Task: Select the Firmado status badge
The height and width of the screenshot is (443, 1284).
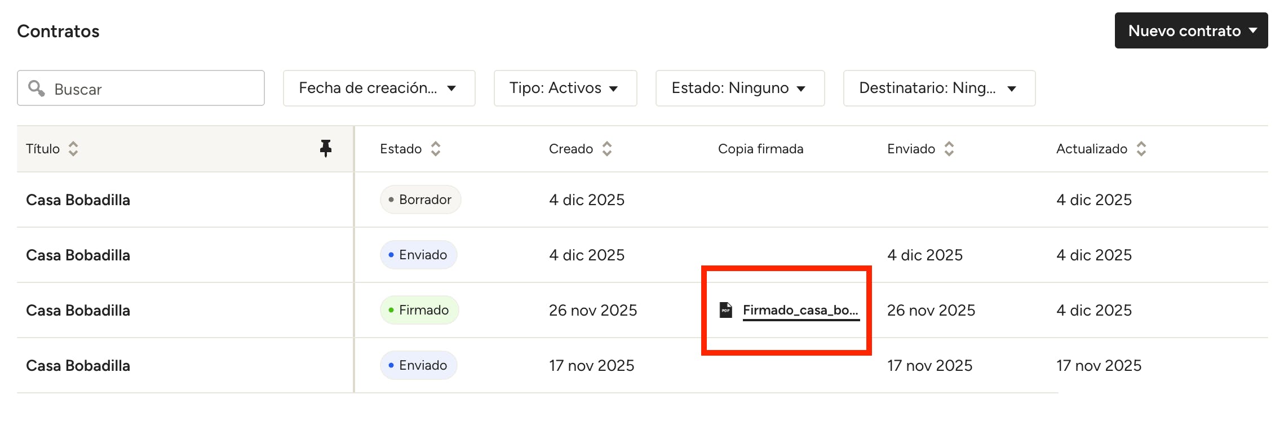Action: (x=420, y=310)
